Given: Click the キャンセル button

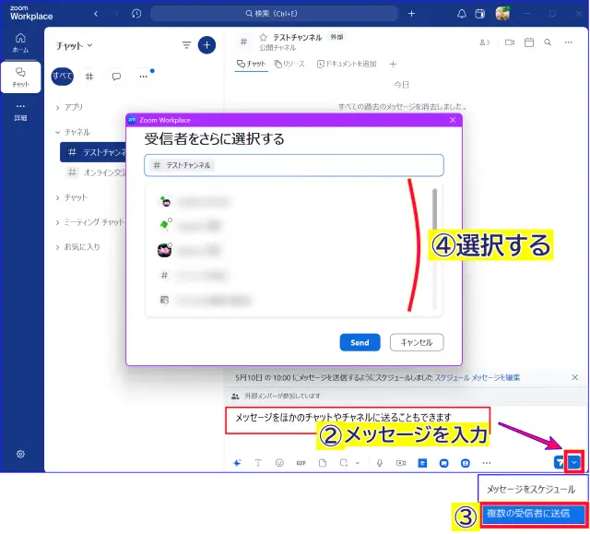Looking at the screenshot, I should pos(417,342).
